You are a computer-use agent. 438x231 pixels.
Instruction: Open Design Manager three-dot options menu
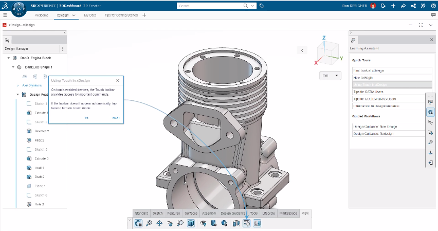pos(63,49)
